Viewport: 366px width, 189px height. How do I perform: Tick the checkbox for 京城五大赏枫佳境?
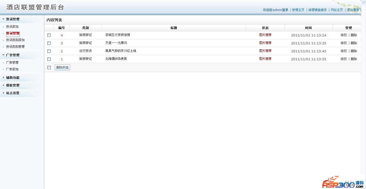pos(49,35)
